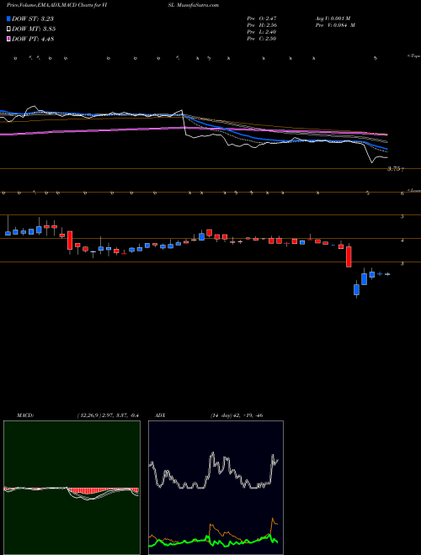Click the tall red candle before the gap down
The height and width of the screenshot is (555, 421).
click(349, 256)
